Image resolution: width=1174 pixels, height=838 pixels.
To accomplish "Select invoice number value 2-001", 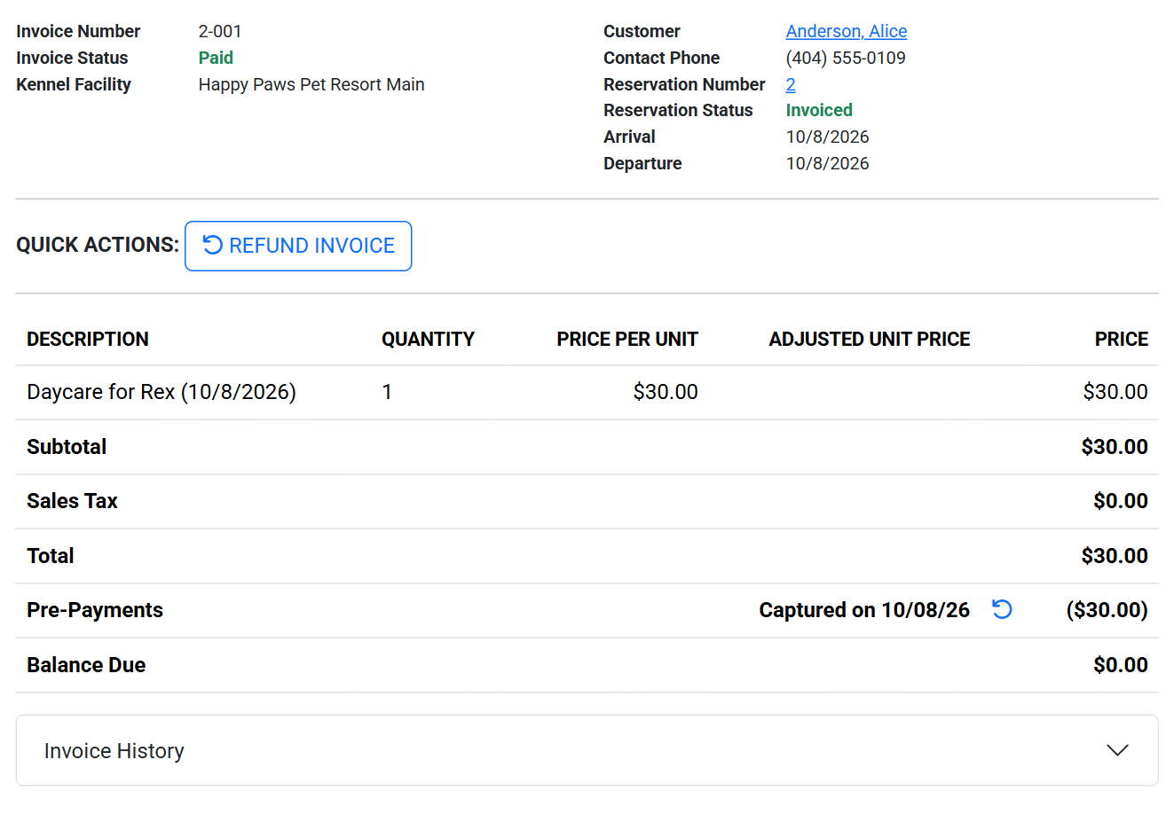I will tap(220, 31).
